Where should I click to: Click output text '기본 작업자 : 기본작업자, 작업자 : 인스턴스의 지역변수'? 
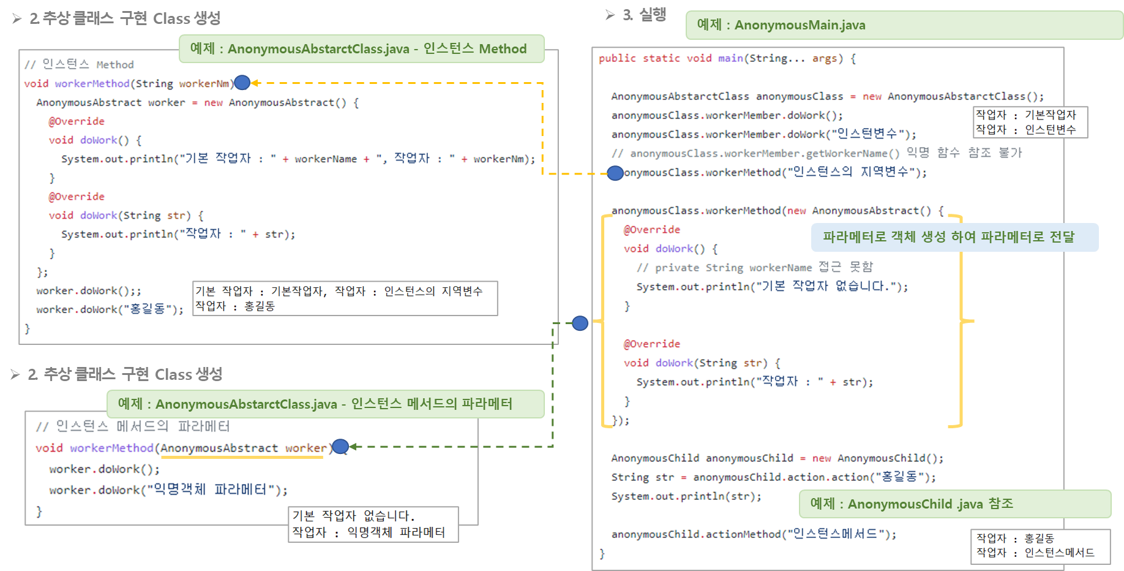click(339, 291)
